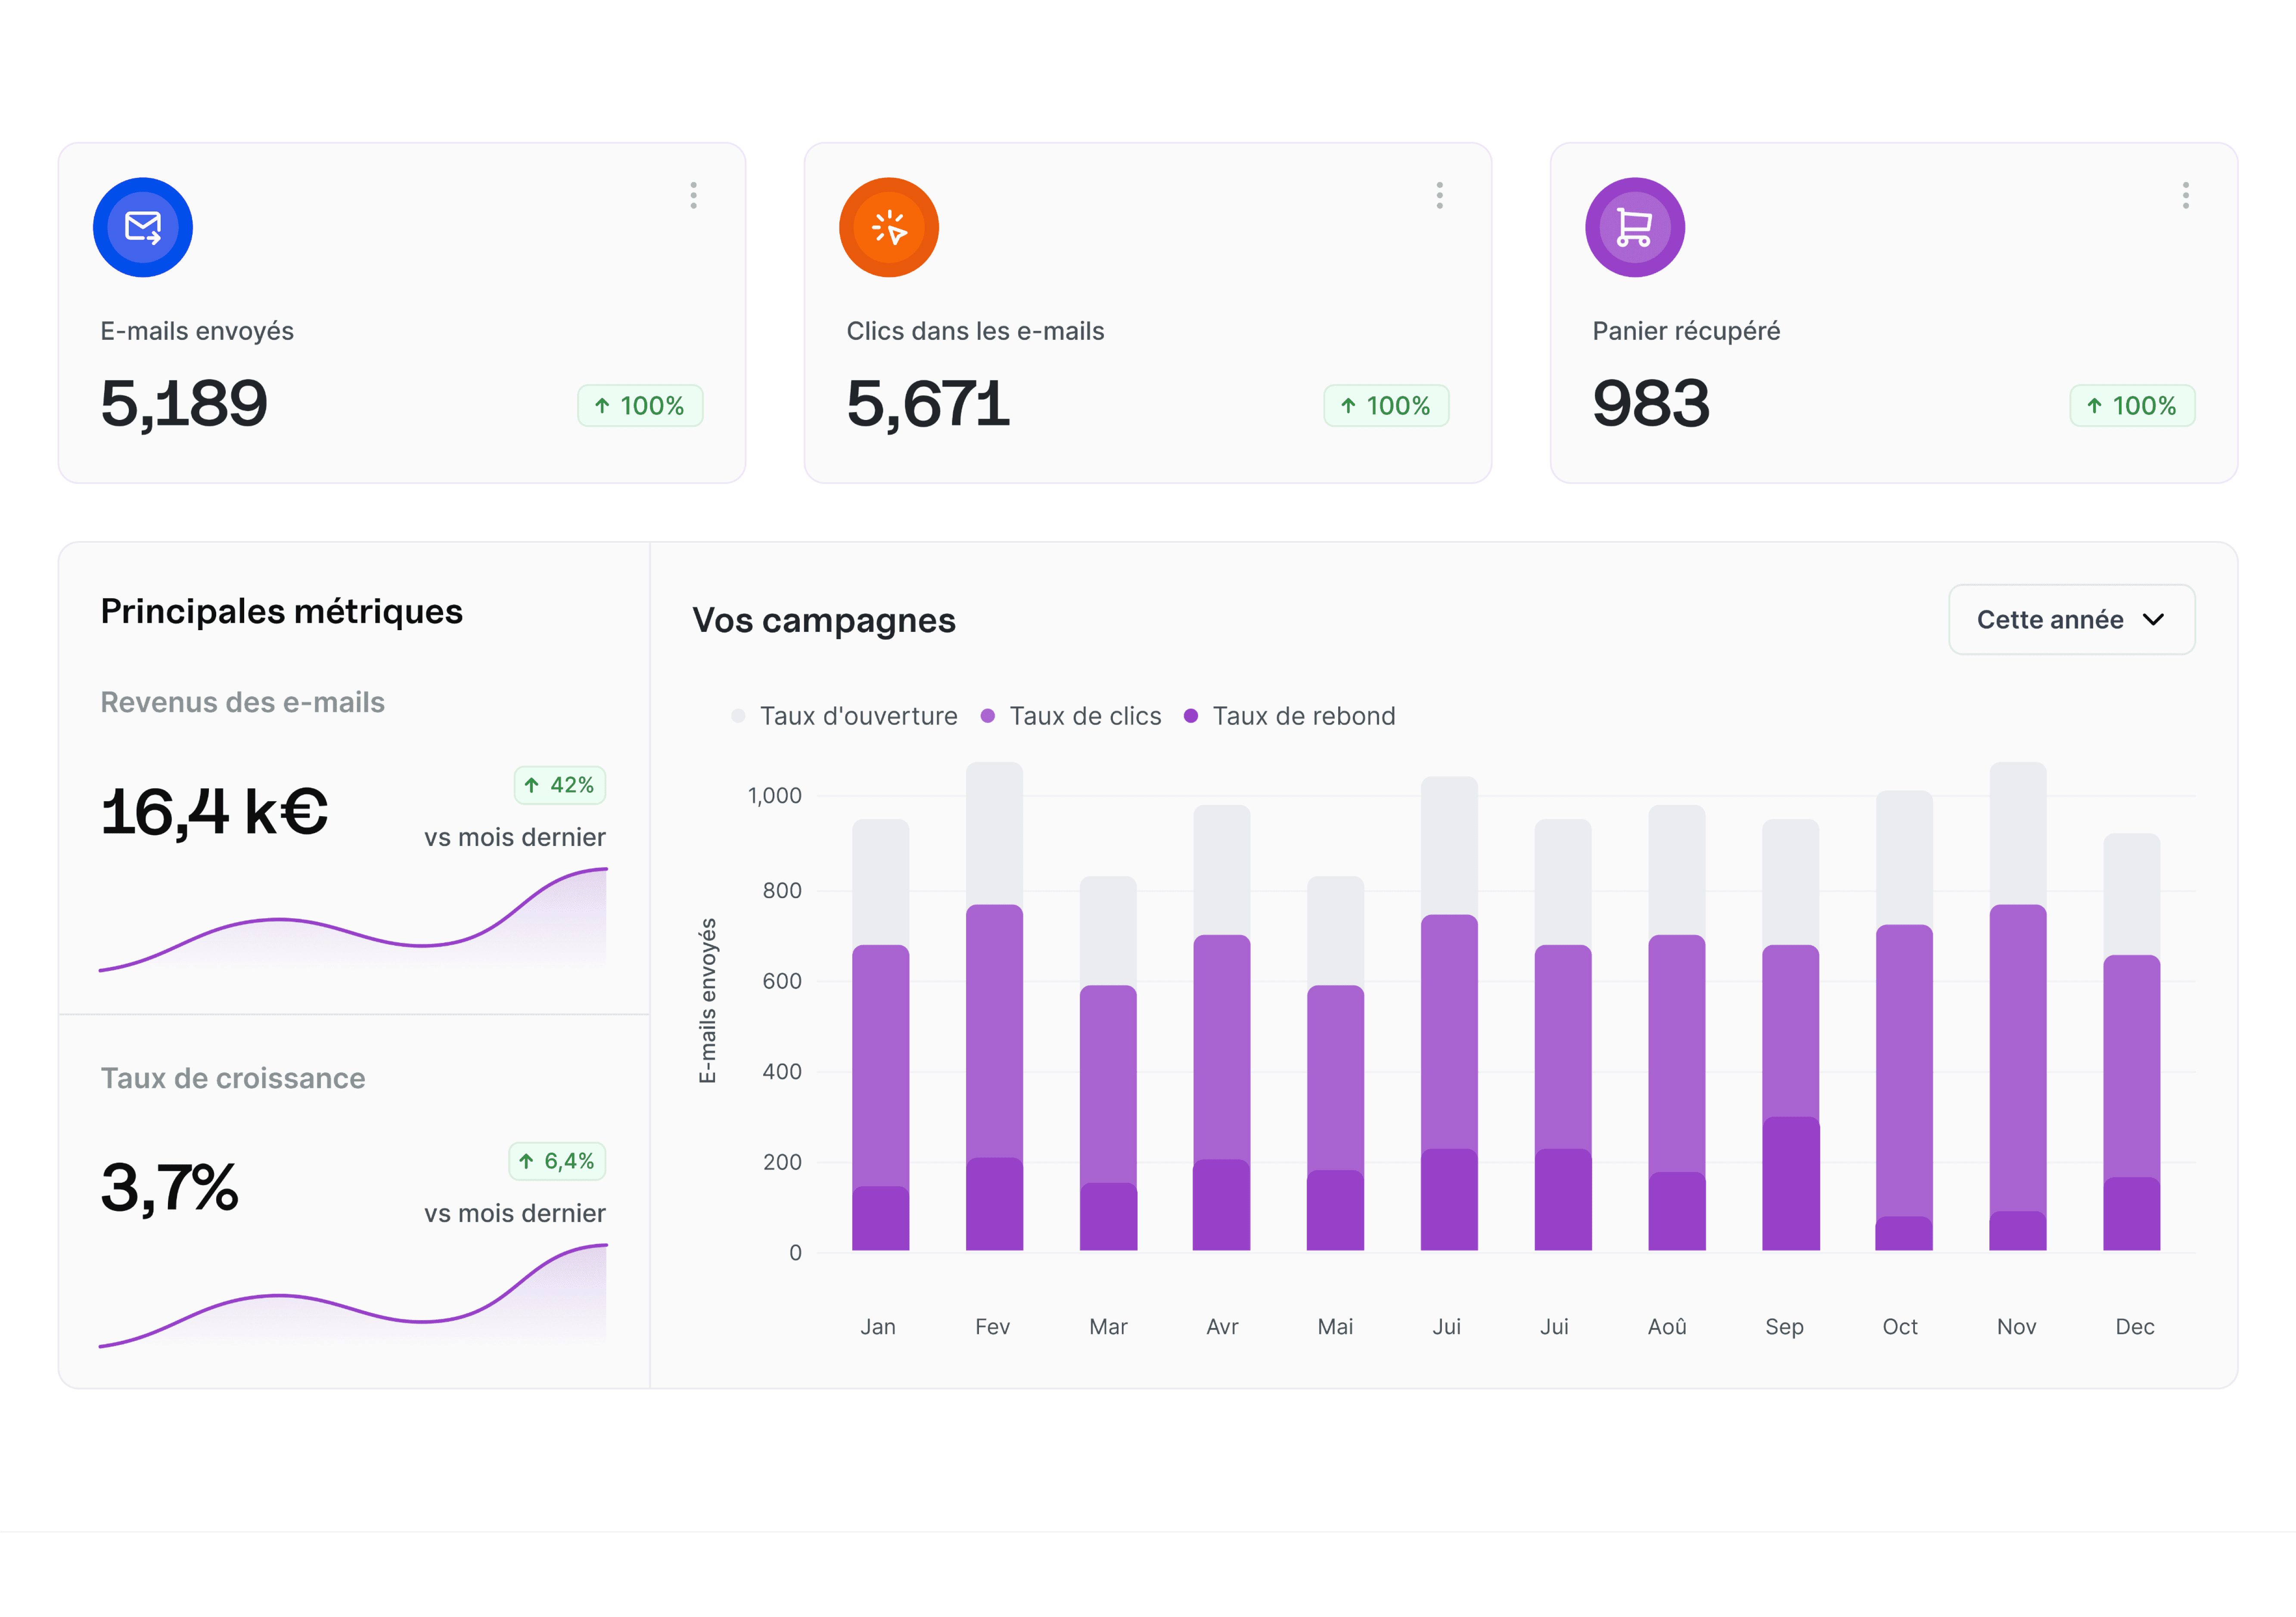Click the Mar bar in the chart
Image resolution: width=2296 pixels, height=1617 pixels.
click(1108, 1063)
